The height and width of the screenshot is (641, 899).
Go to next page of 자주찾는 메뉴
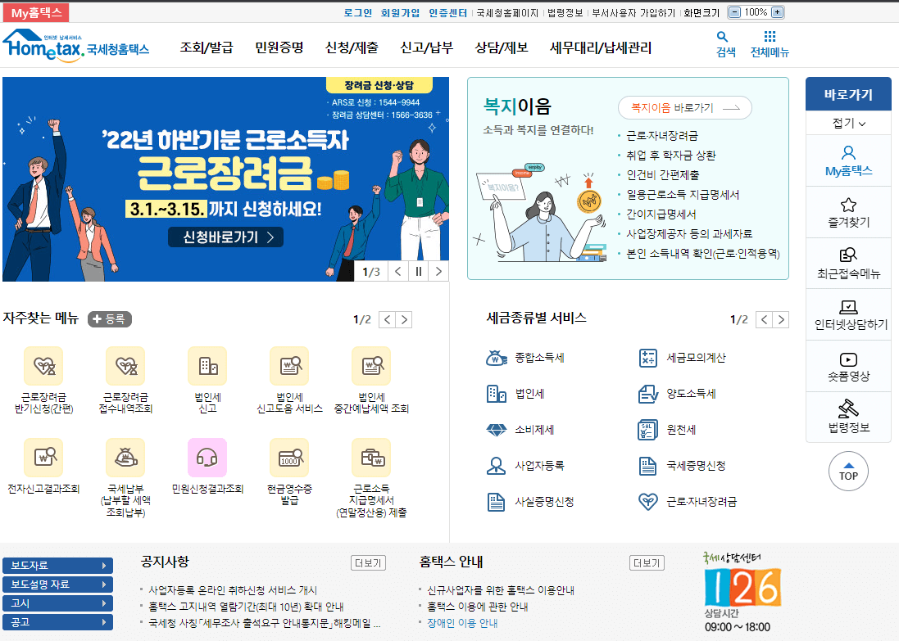tap(404, 319)
